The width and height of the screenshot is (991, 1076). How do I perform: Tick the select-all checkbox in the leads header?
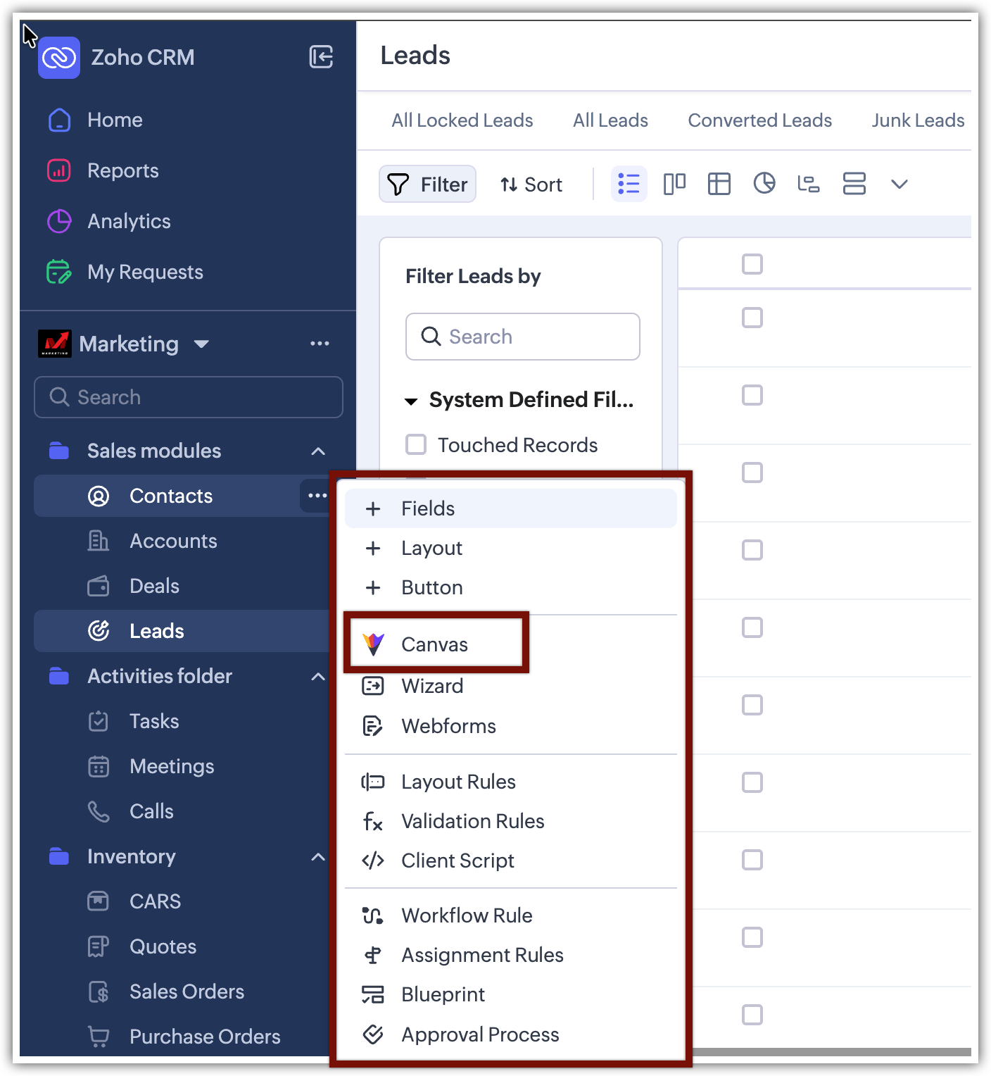[752, 264]
